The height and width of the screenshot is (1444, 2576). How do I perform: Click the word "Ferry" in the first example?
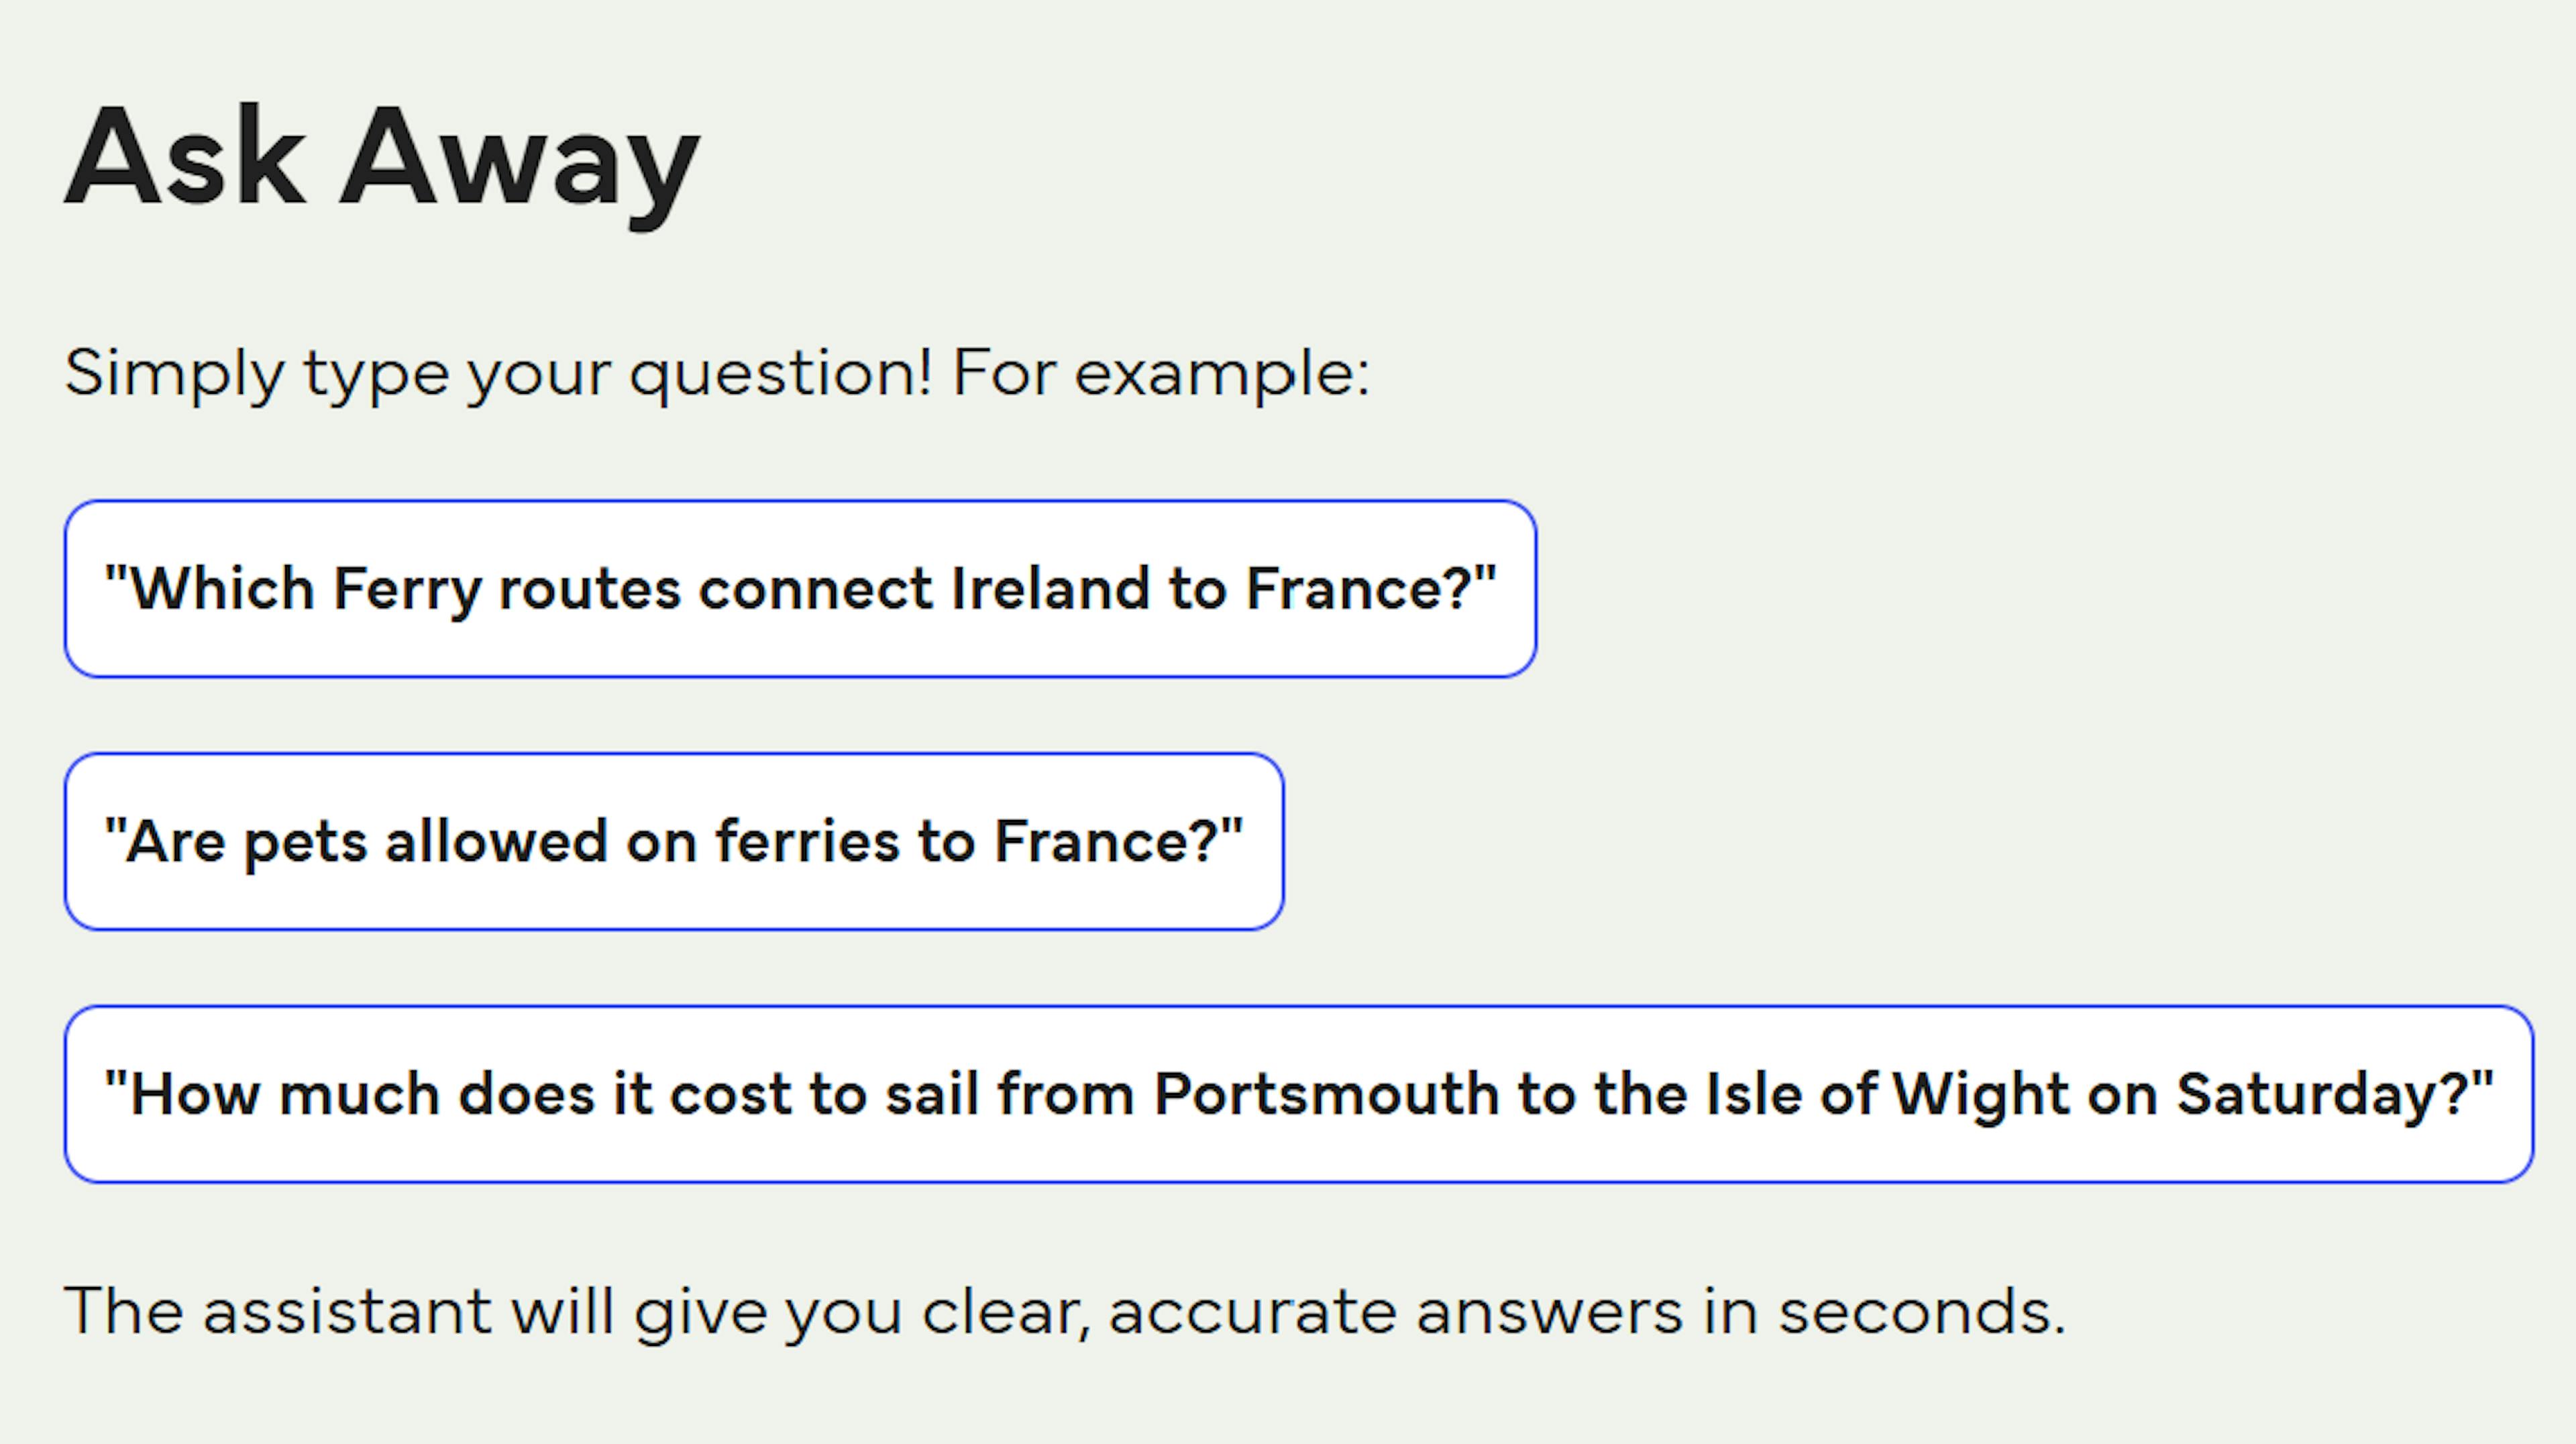click(x=407, y=589)
